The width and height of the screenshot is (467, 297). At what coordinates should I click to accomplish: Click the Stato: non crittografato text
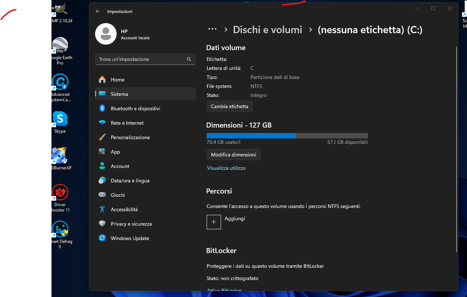233,278
